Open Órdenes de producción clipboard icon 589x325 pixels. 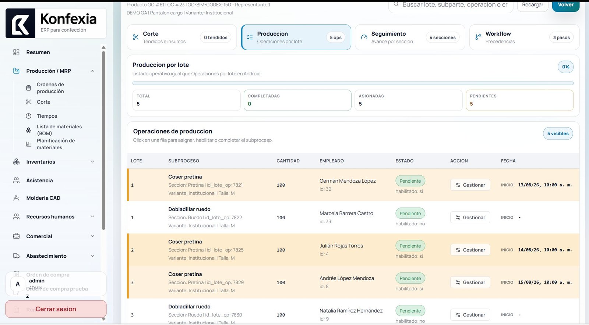click(x=28, y=88)
